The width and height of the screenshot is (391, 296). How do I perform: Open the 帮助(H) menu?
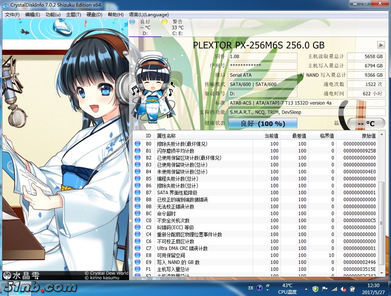116,15
